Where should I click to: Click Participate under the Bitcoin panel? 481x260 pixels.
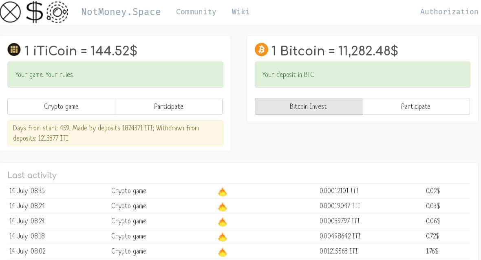(x=416, y=106)
